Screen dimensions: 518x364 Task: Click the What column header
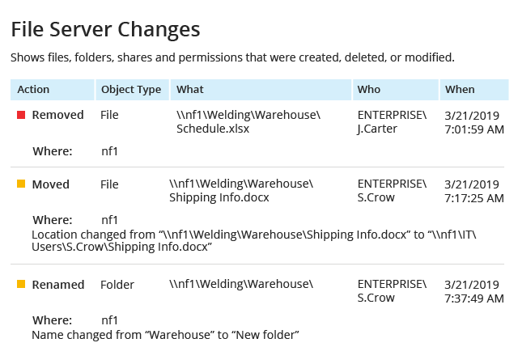point(261,90)
